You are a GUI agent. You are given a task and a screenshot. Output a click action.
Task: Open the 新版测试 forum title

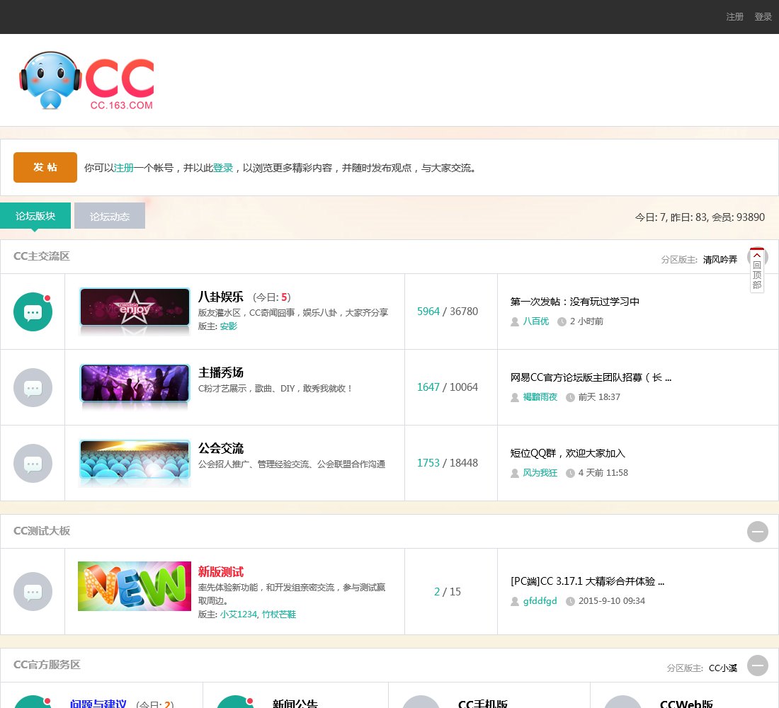pyautogui.click(x=221, y=572)
